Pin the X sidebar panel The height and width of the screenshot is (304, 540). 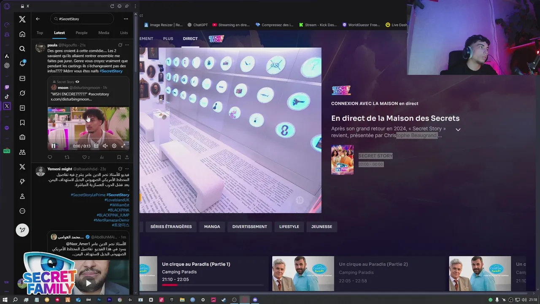[127, 6]
